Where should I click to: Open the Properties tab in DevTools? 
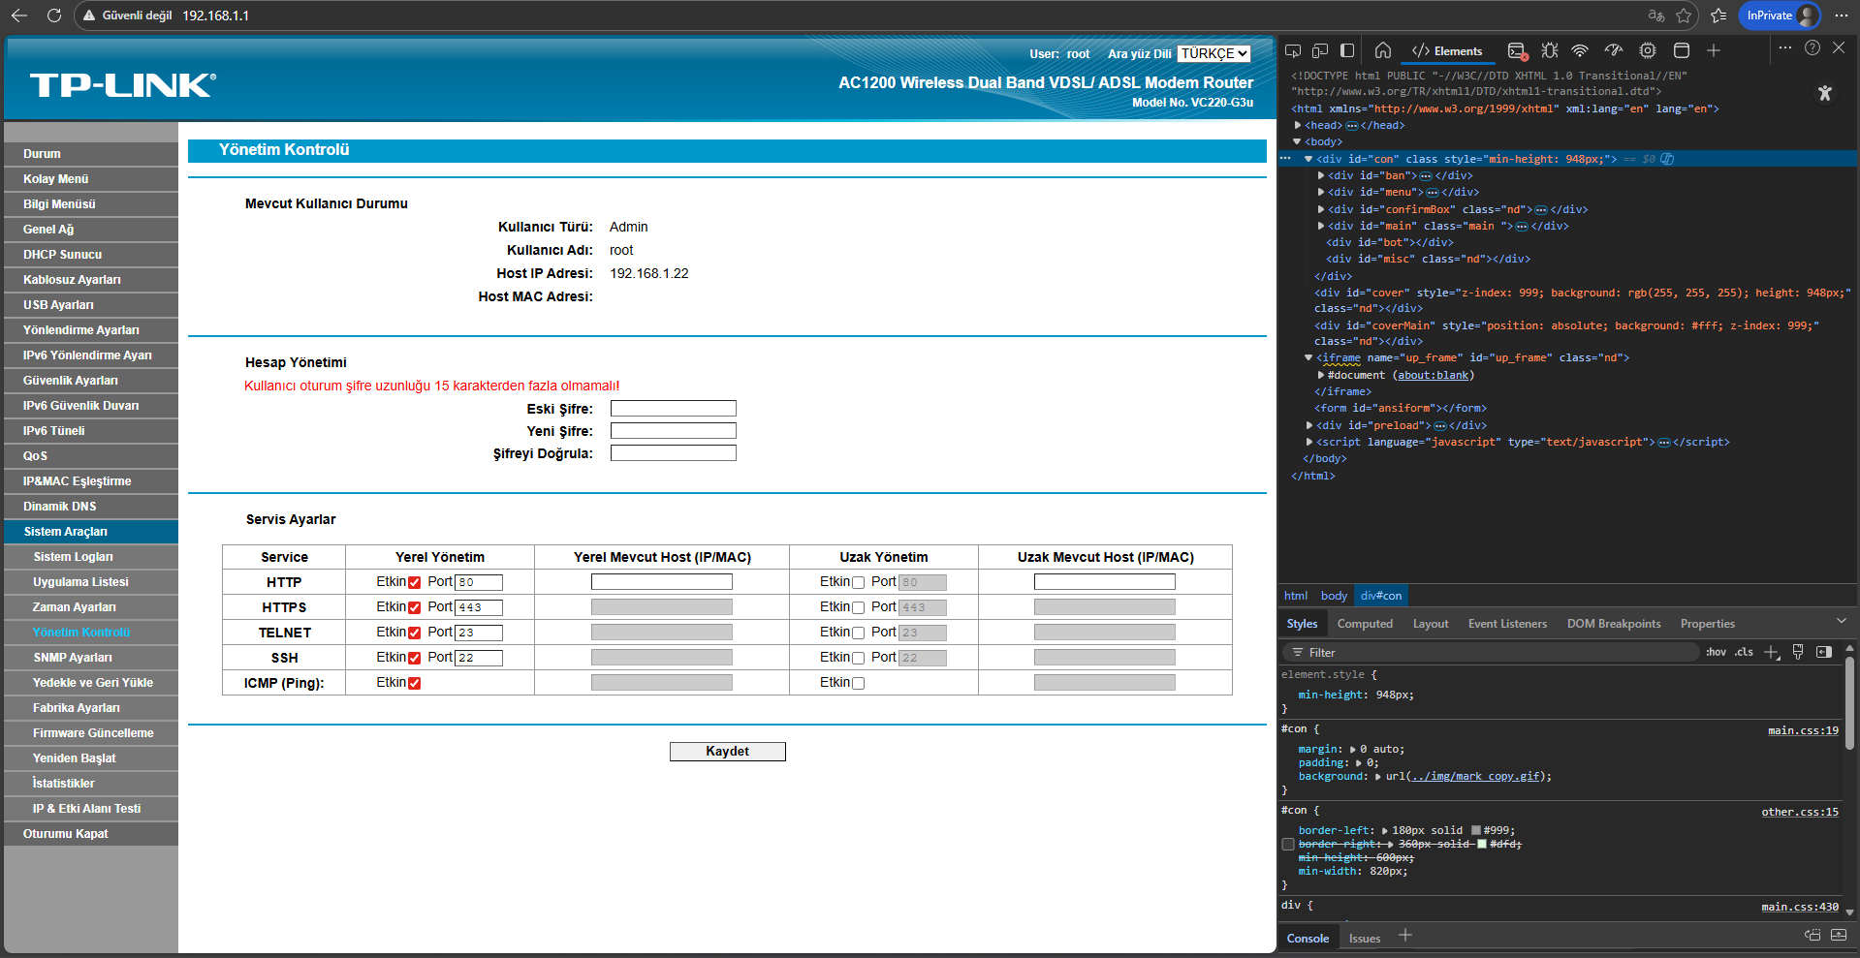(x=1708, y=624)
